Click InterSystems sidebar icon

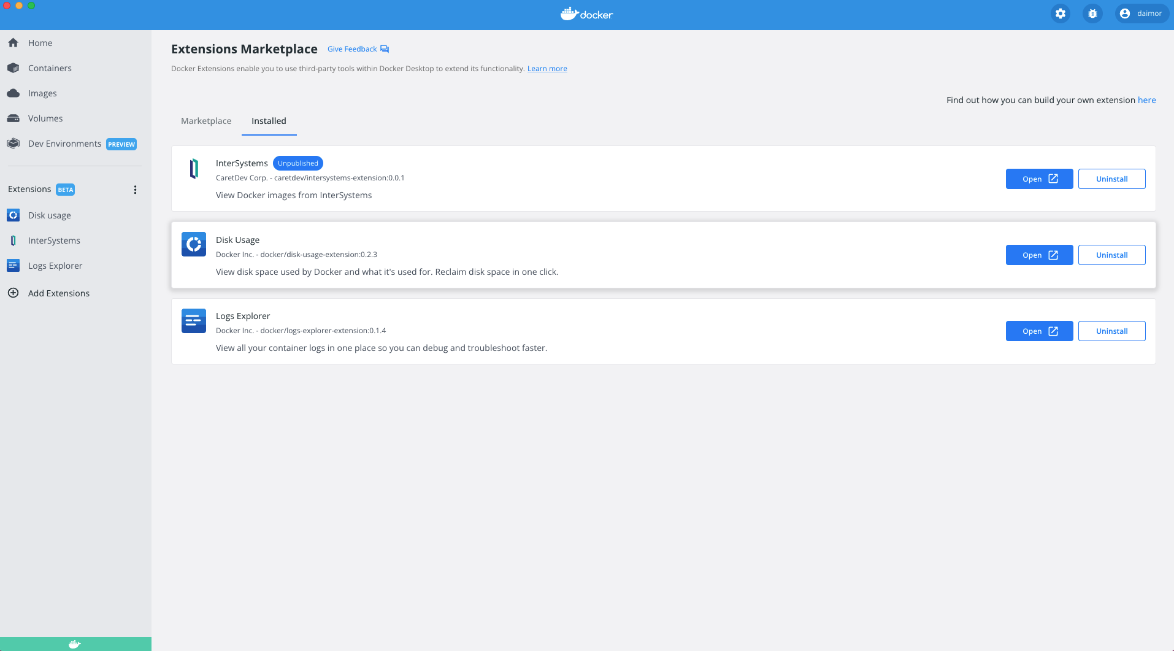click(x=13, y=241)
